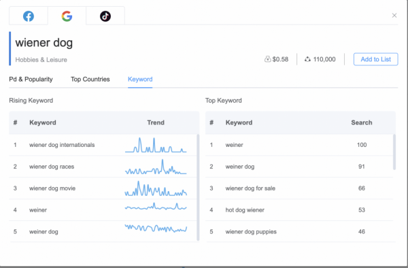
Task: Click rising keyword 'wiener dog races'
Action: 52,167
